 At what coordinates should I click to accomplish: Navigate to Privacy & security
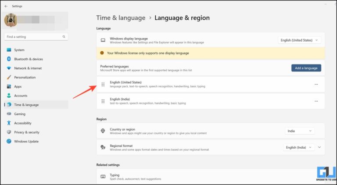(27, 132)
